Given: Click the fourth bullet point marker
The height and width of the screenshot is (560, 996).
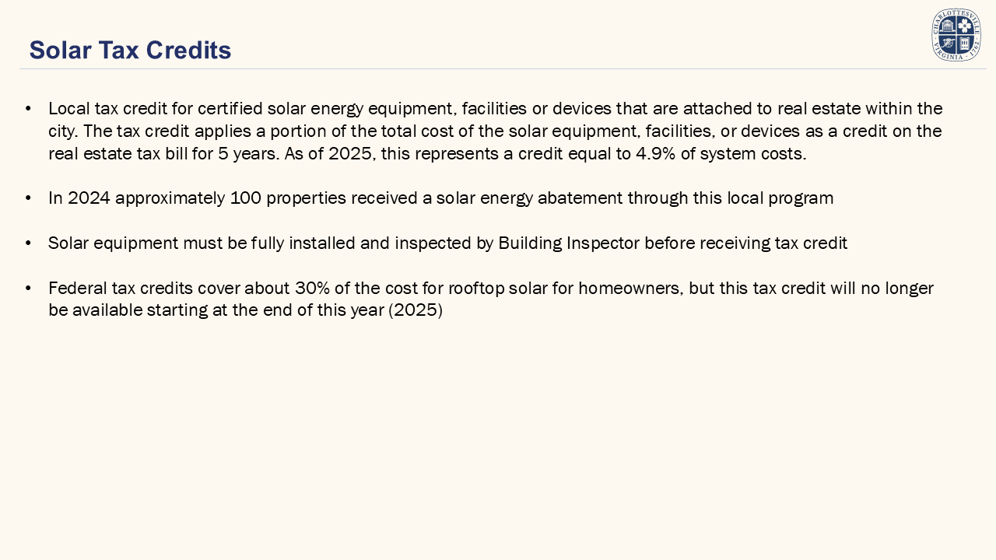Looking at the screenshot, I should (28, 289).
